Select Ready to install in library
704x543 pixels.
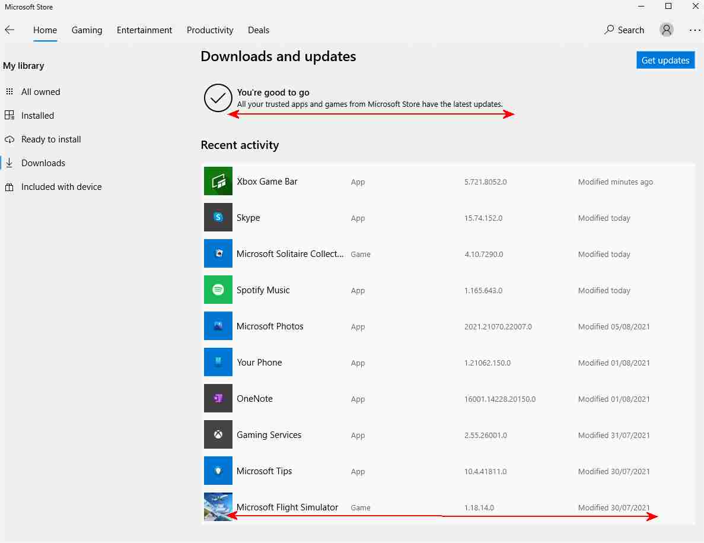click(x=51, y=139)
